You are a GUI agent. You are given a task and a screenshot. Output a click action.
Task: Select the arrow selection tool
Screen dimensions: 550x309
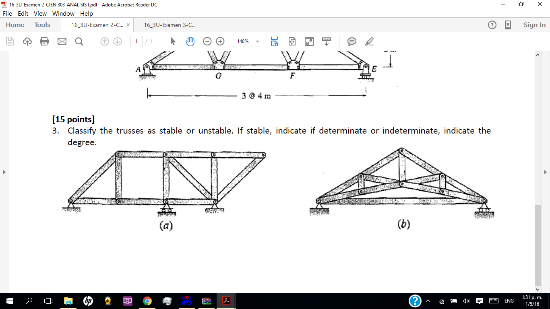point(172,41)
